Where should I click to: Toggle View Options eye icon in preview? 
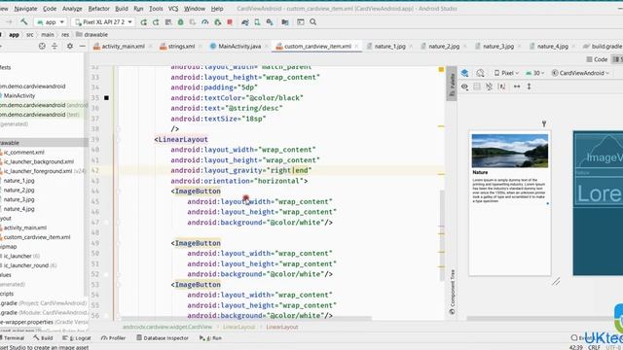(464, 87)
